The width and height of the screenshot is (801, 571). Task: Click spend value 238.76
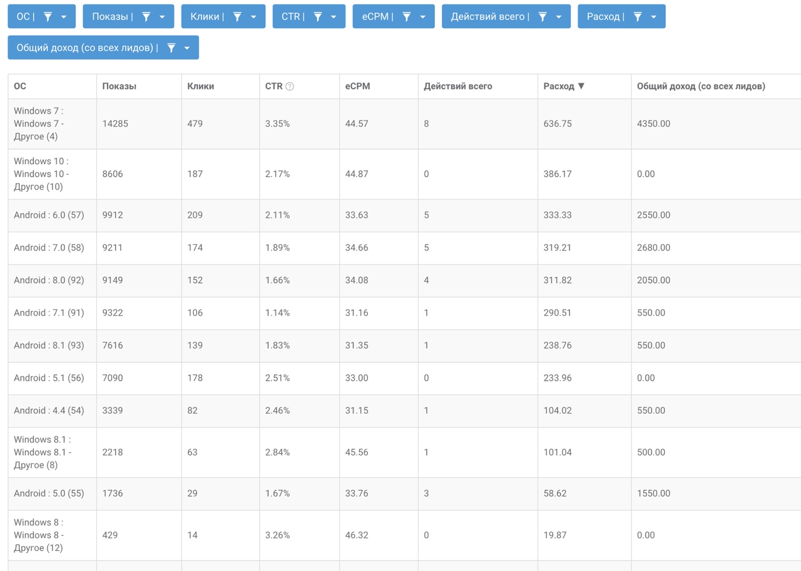(x=558, y=345)
